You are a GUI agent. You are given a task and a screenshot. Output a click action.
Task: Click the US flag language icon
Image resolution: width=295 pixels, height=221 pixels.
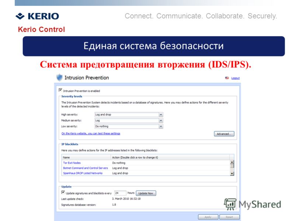227,78
